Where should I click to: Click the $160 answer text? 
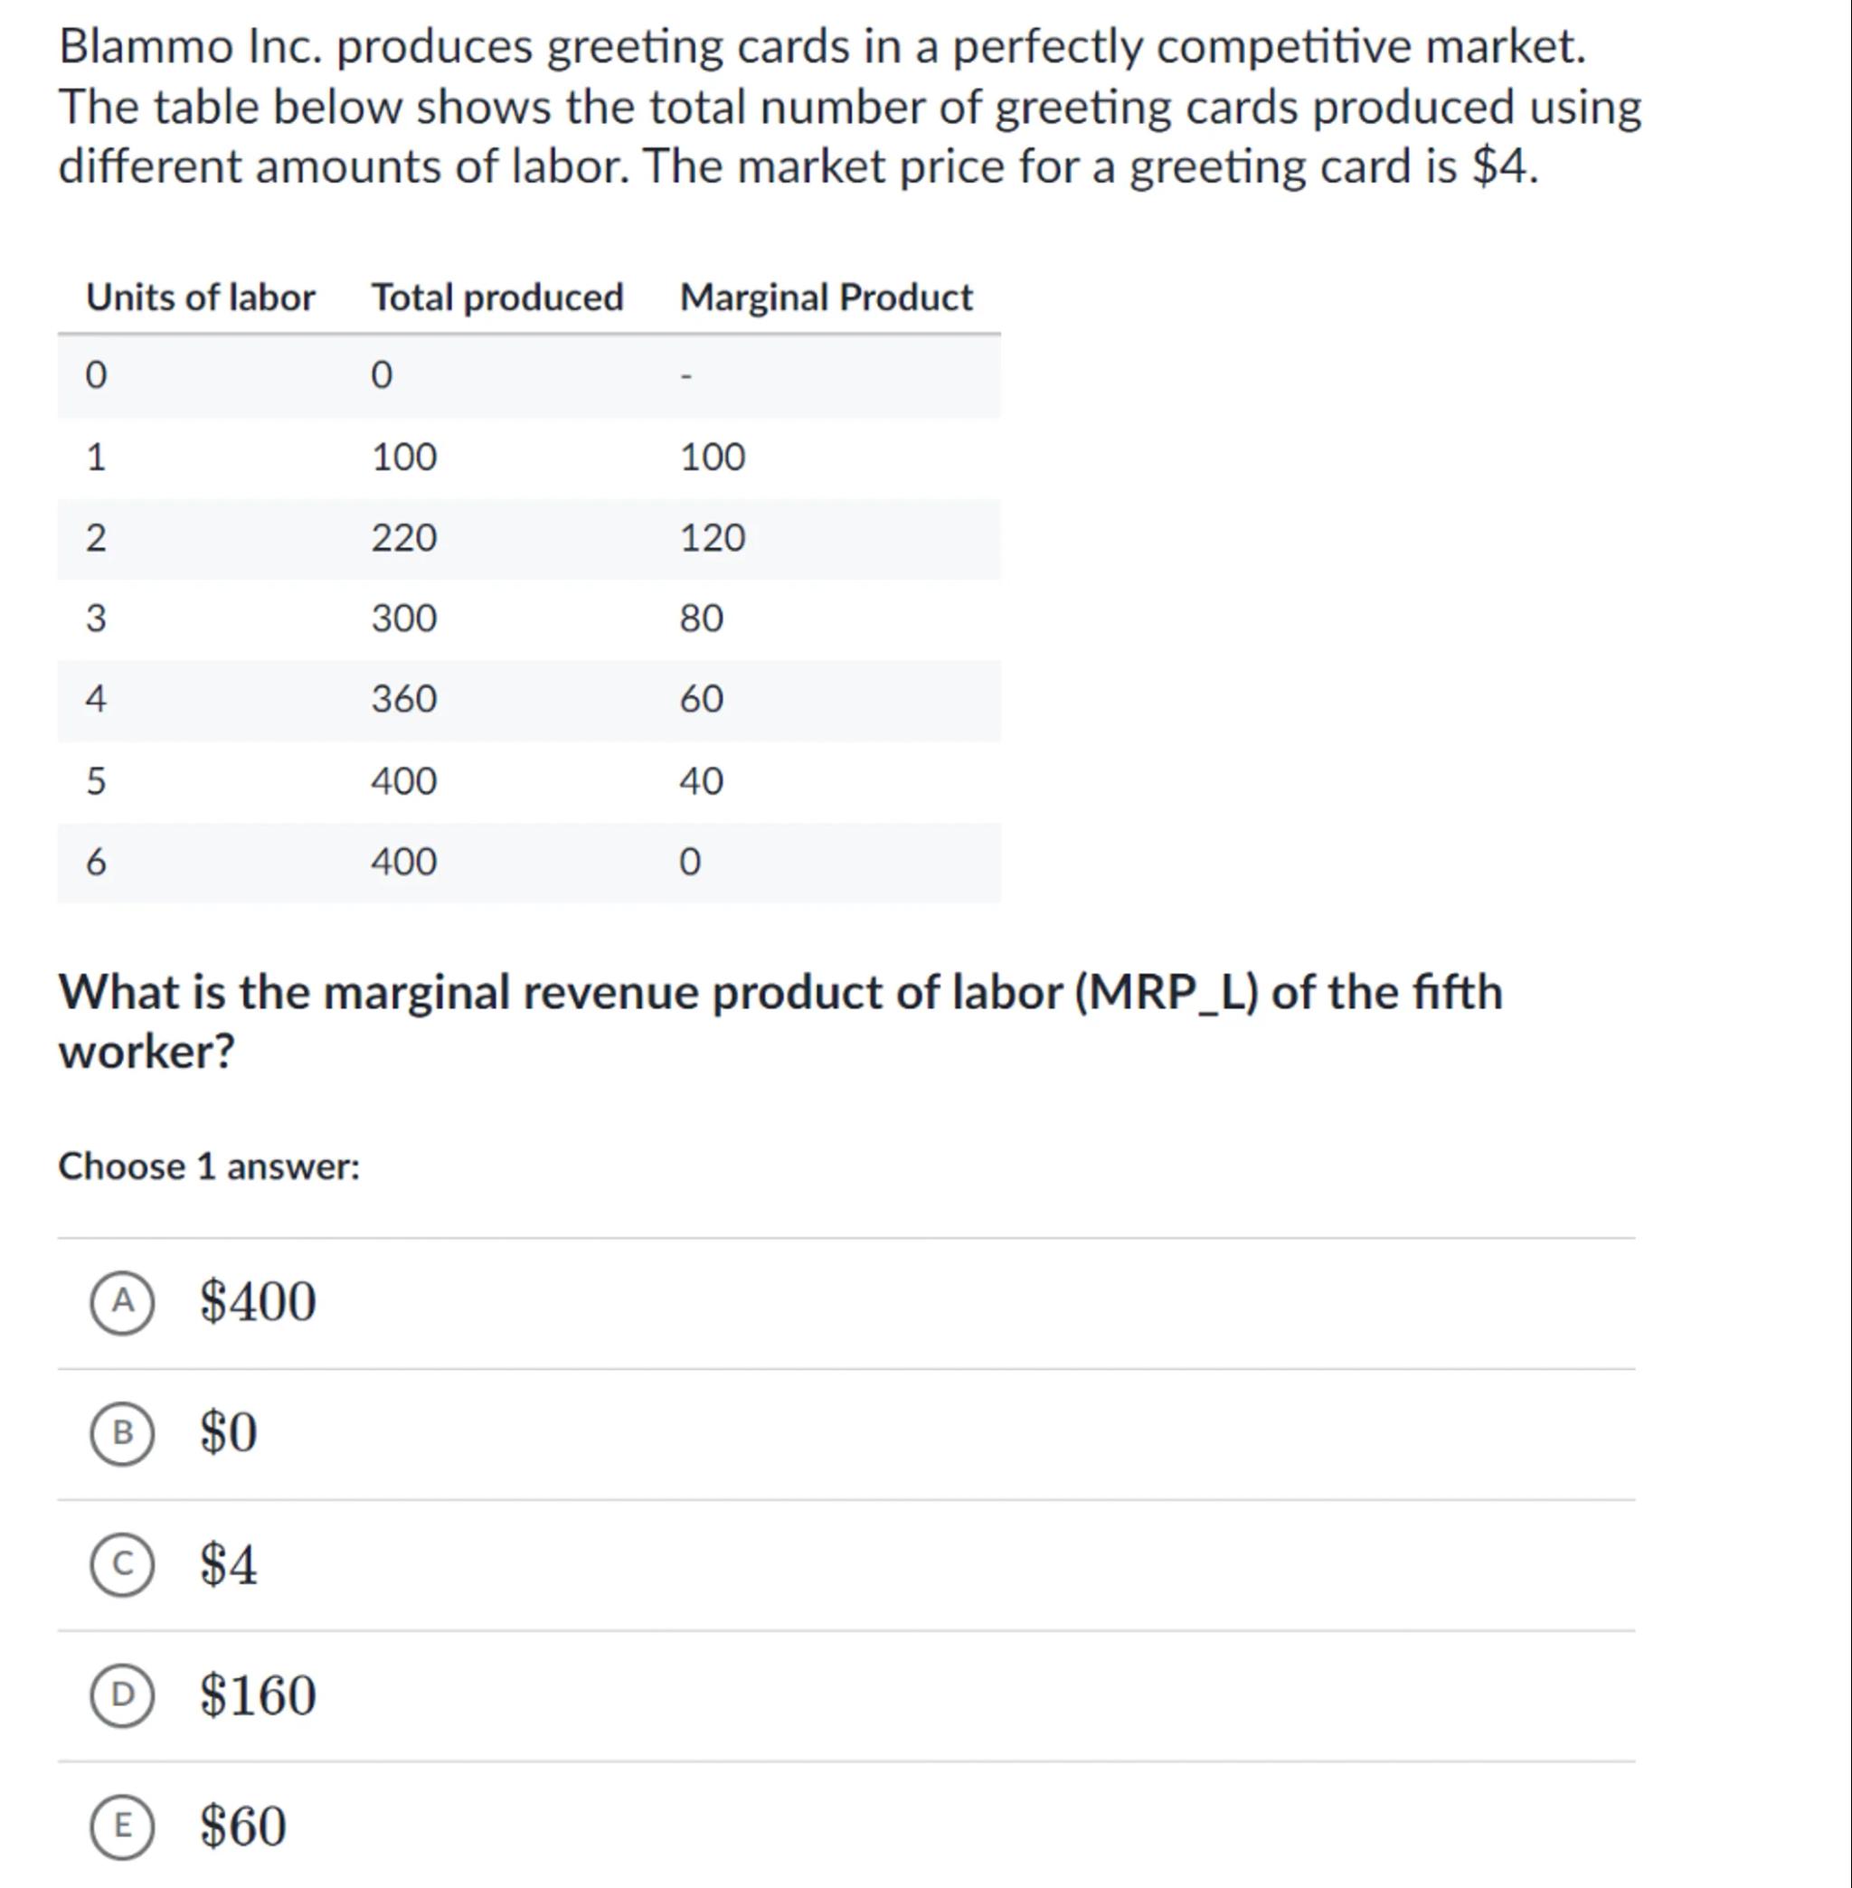click(258, 1695)
